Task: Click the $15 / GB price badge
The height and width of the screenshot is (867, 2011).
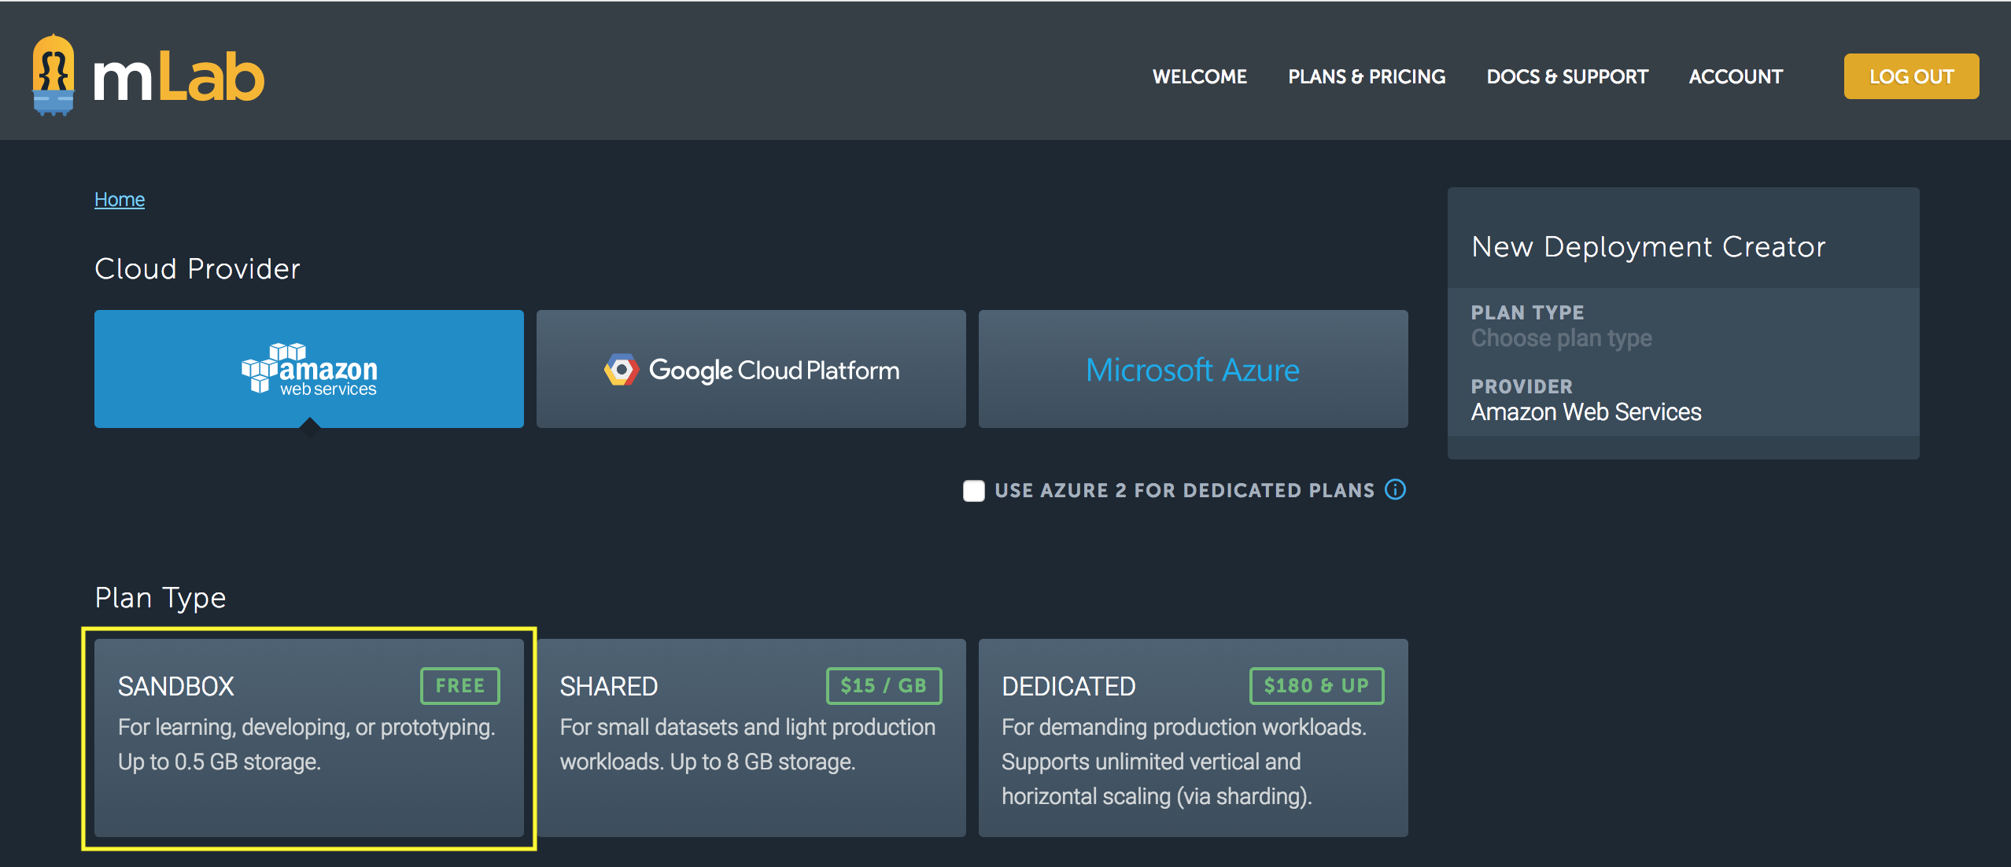Action: (x=883, y=685)
